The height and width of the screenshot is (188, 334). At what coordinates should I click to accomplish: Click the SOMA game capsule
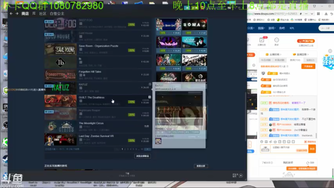click(195, 26)
